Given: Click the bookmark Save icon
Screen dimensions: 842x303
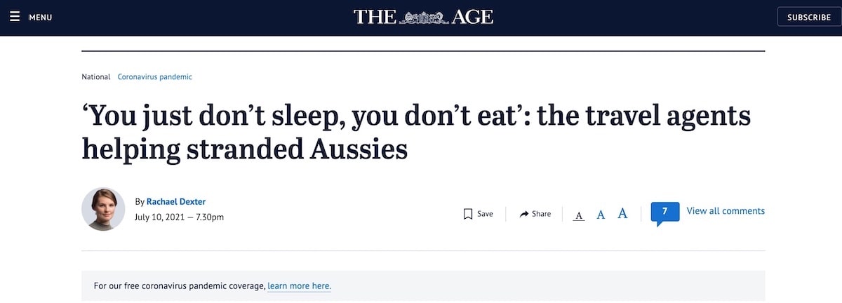Looking at the screenshot, I should [468, 214].
